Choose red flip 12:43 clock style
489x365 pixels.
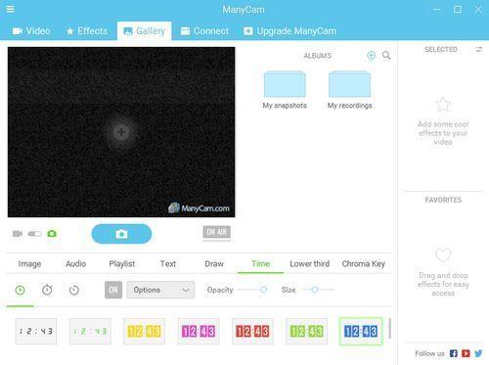point(252,332)
